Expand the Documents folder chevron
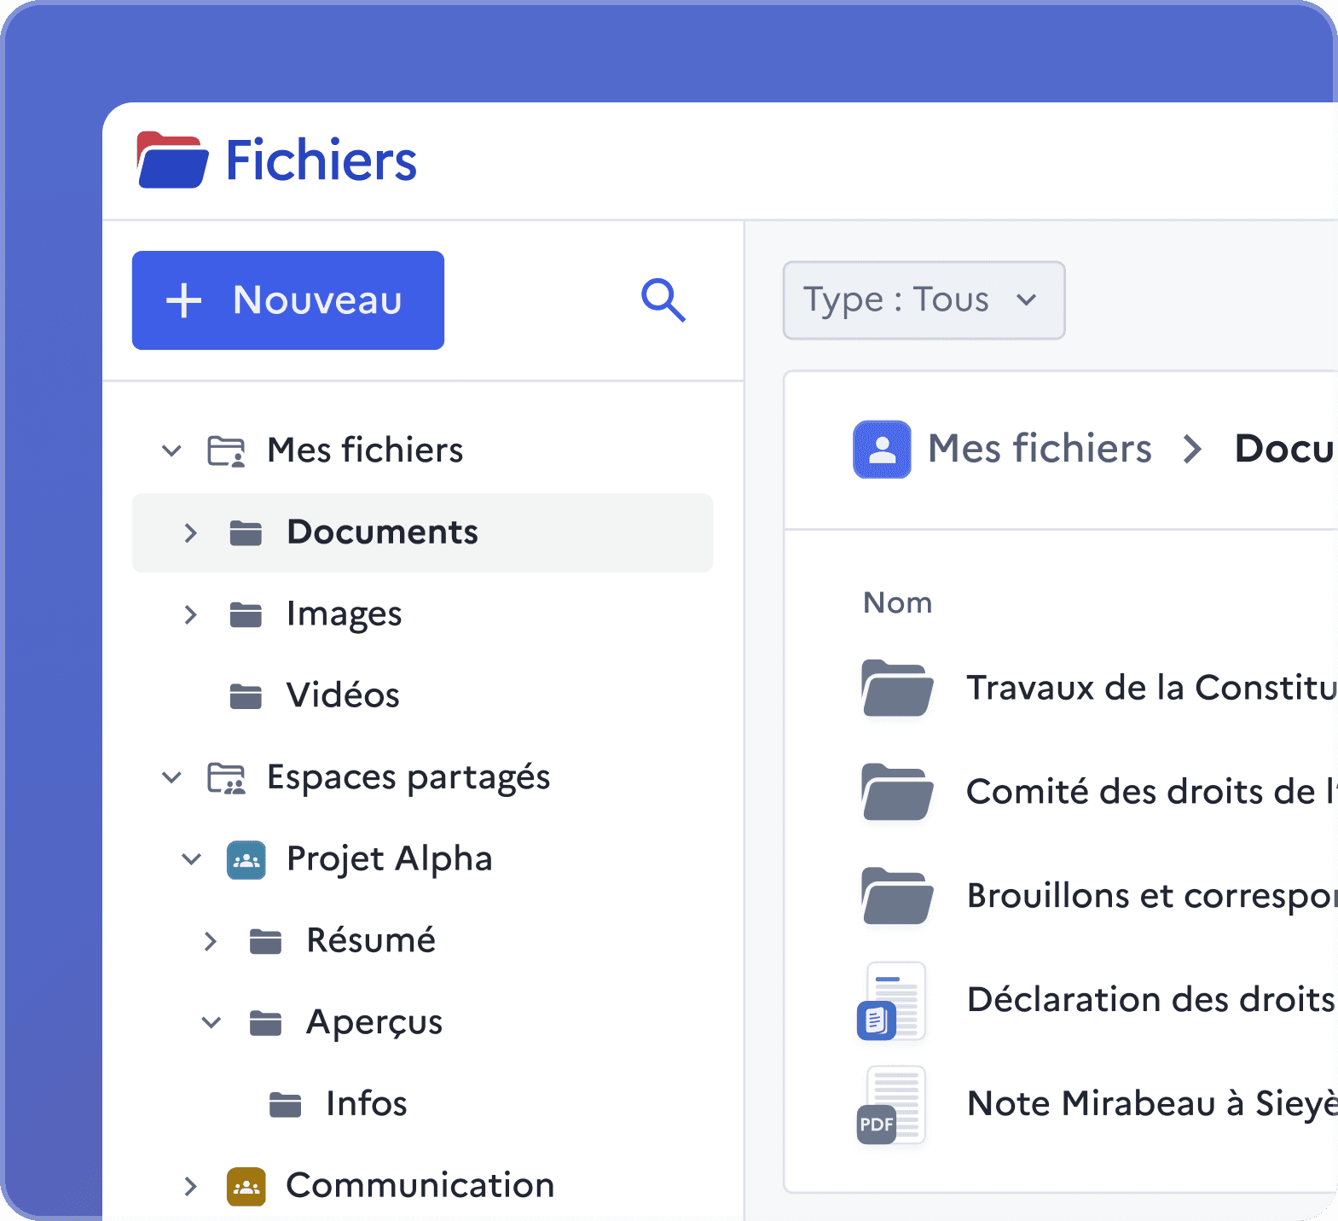 (x=191, y=533)
